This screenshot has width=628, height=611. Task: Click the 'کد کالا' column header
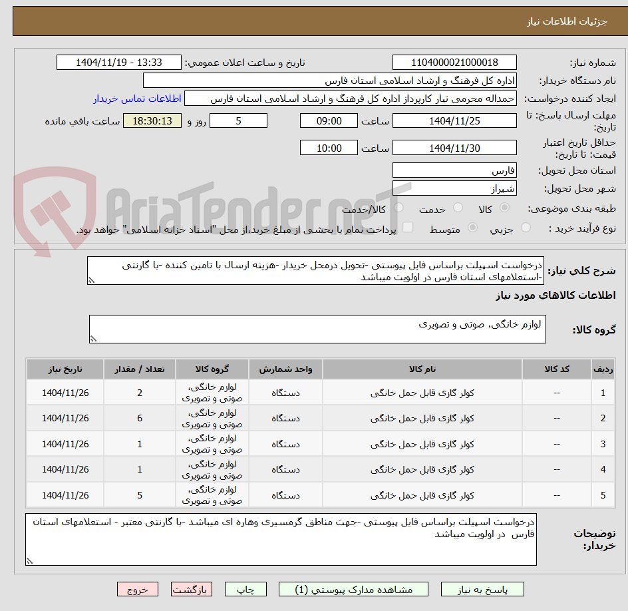557,369
